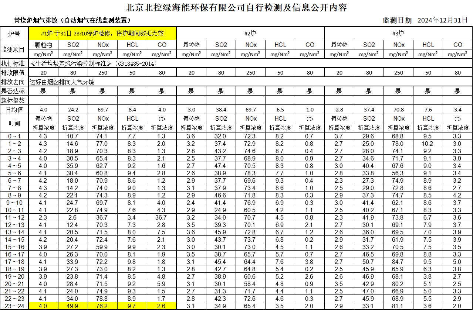Click the main title of the disclosure report
This screenshot has width=473, height=310.
(x=237, y=7)
